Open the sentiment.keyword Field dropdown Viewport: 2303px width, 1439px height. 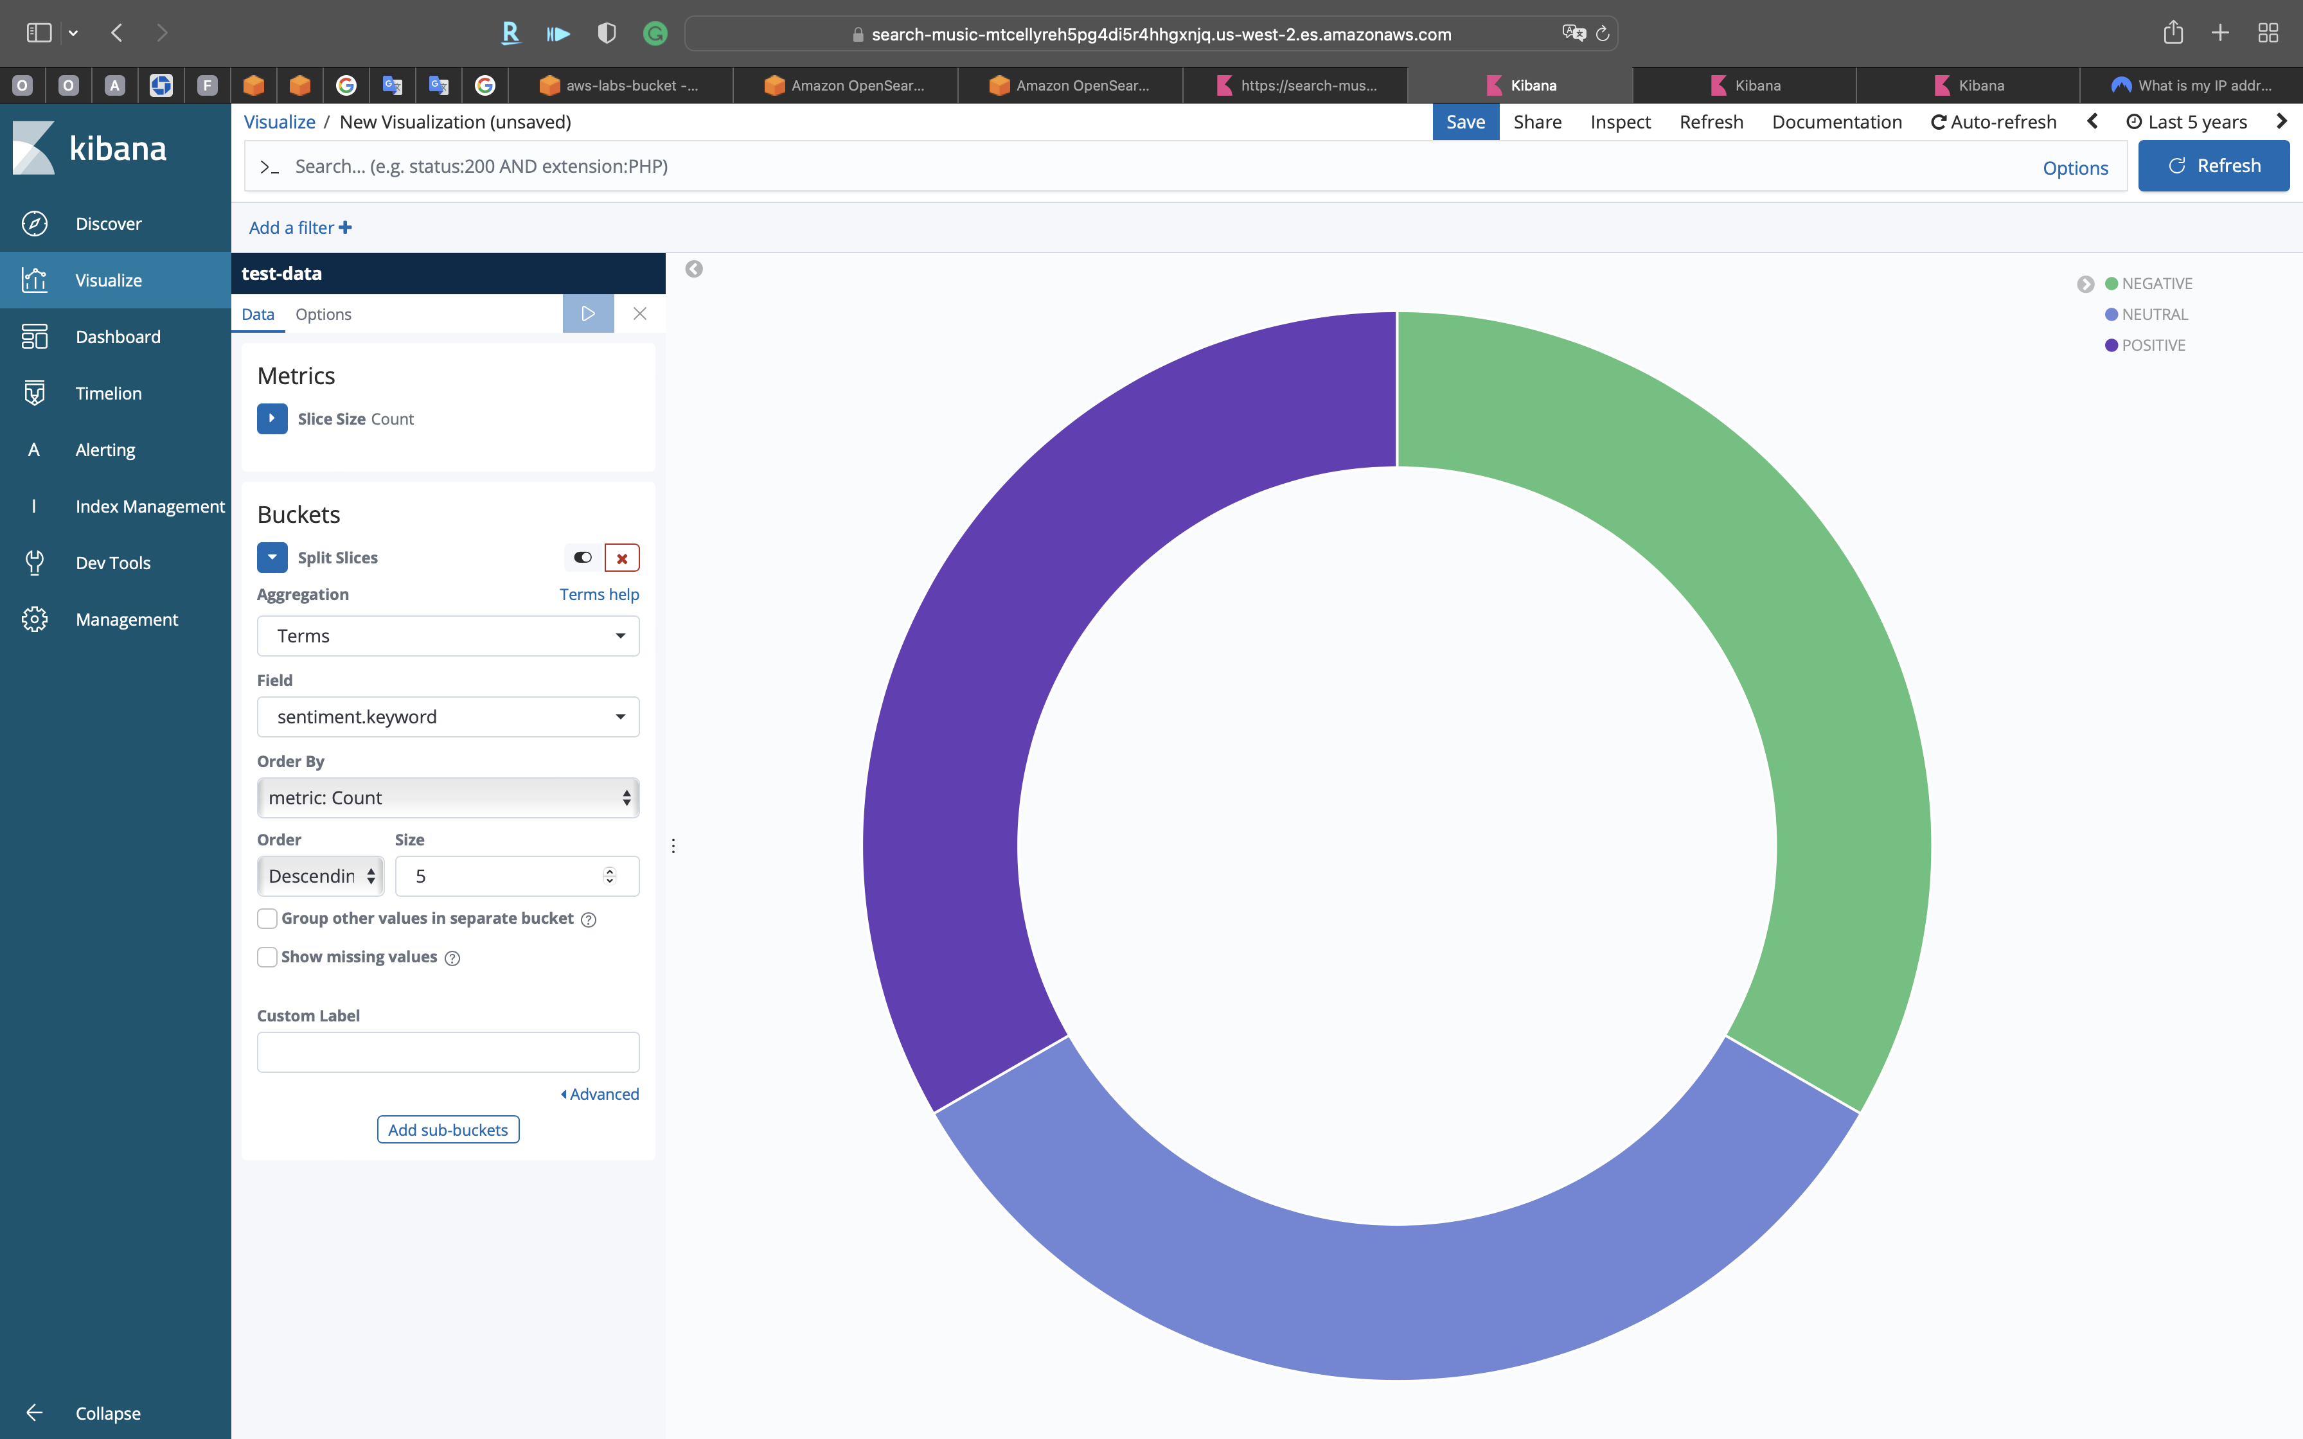[x=447, y=717]
